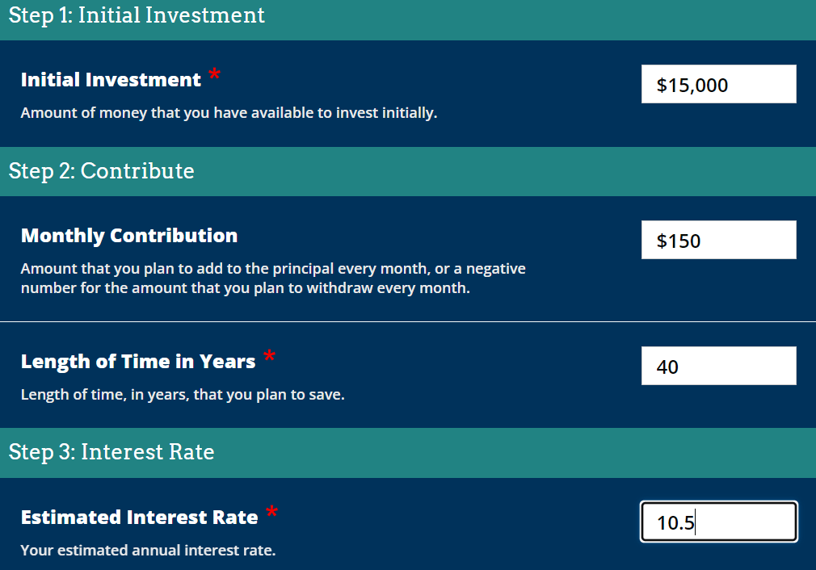
Task: Click 'Your estimated annual interest rate' text
Action: [148, 551]
